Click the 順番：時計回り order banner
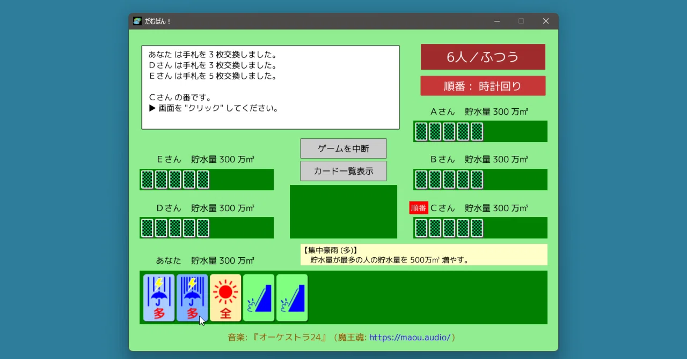687x359 pixels. point(483,86)
